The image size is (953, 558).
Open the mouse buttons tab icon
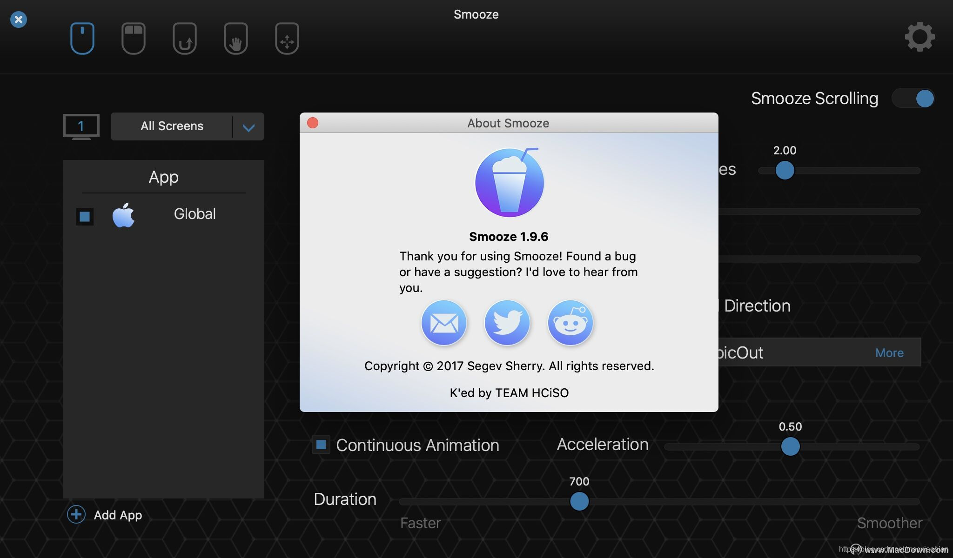point(134,39)
